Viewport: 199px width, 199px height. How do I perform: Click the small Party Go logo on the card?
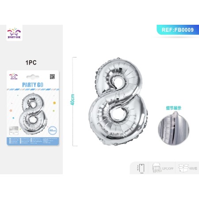(x=13, y=77)
